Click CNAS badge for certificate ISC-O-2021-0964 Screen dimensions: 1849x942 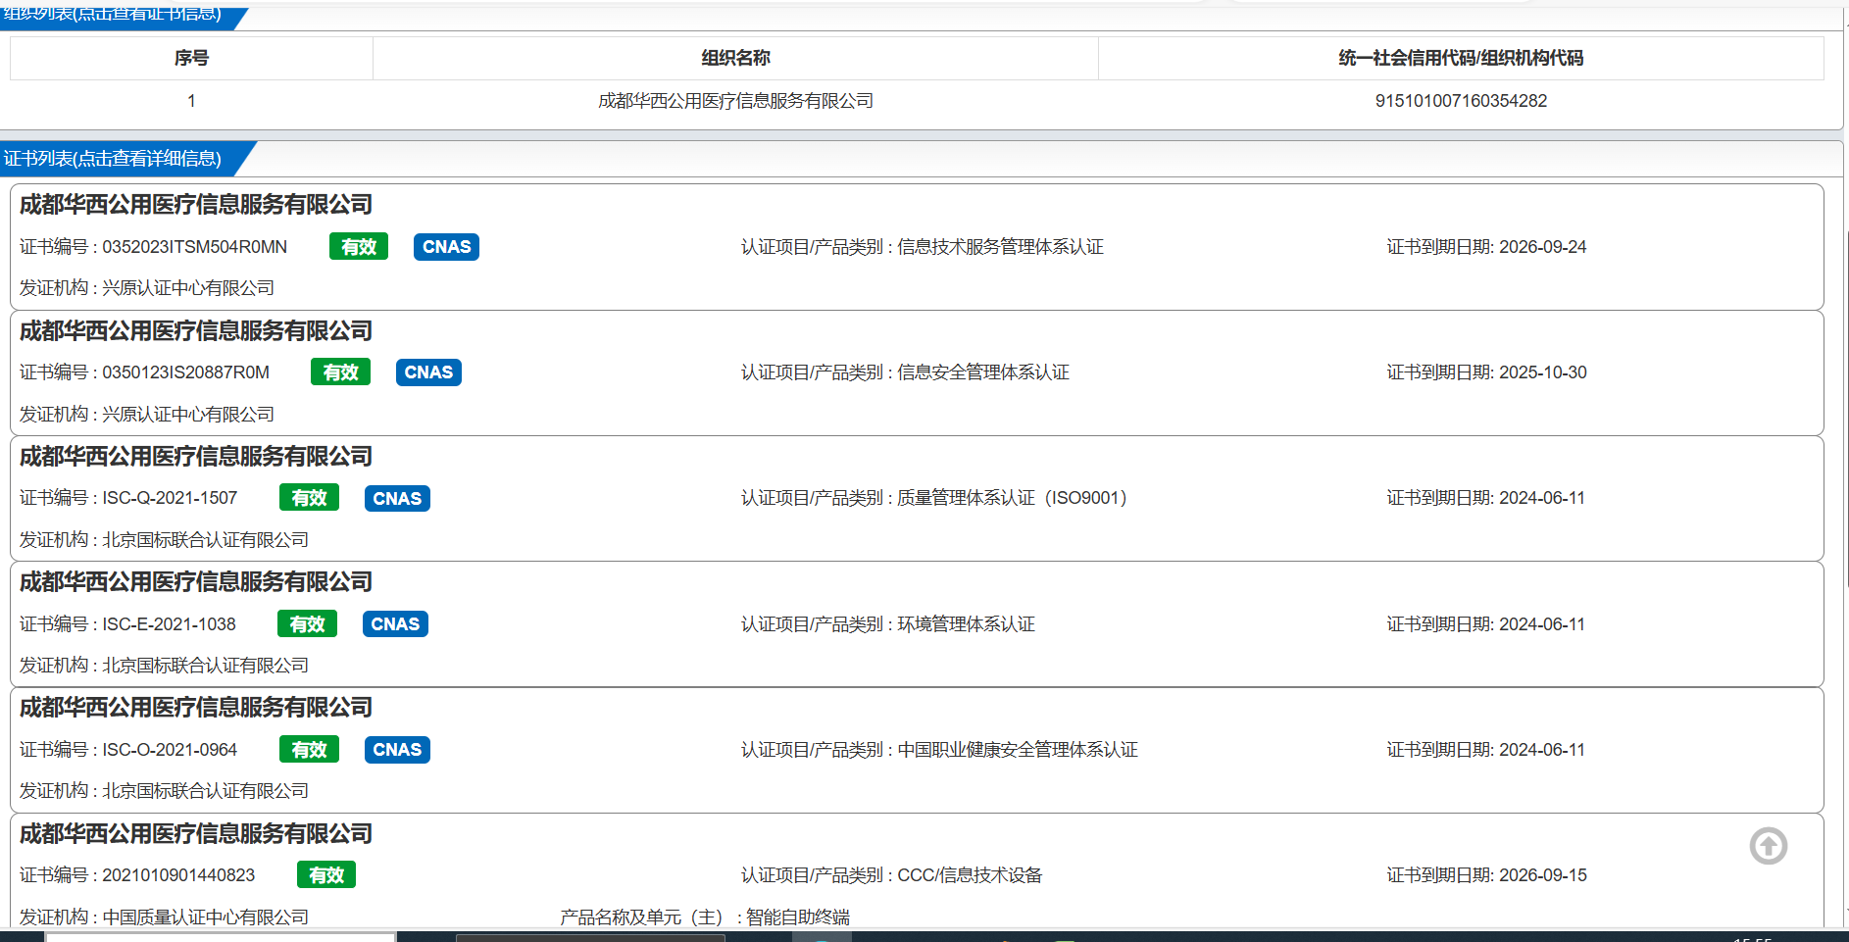pyautogui.click(x=397, y=750)
